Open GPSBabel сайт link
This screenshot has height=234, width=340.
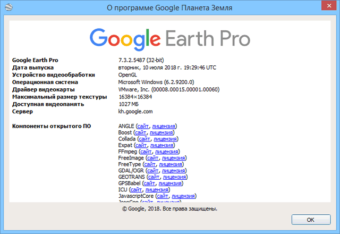pyautogui.click(x=150, y=183)
